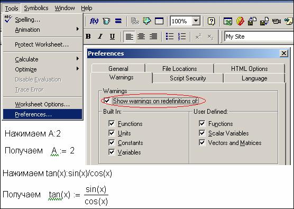Click the Spelling ABC checkmark icon
Viewport: 294px width, 209px height.
(x=8, y=19)
